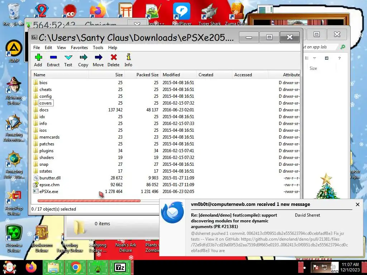Select the config folder
This screenshot has height=275, width=367.
[46, 96]
